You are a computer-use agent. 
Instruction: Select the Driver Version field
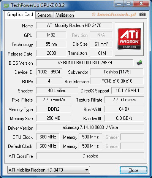(x=90, y=127)
